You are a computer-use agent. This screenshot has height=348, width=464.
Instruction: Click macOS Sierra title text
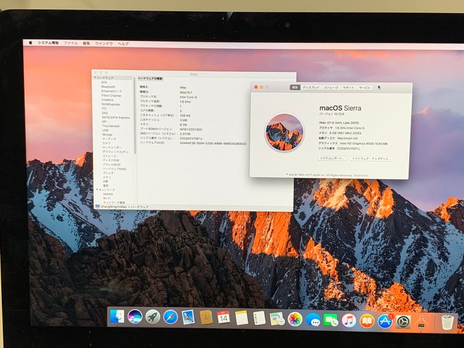tap(340, 108)
